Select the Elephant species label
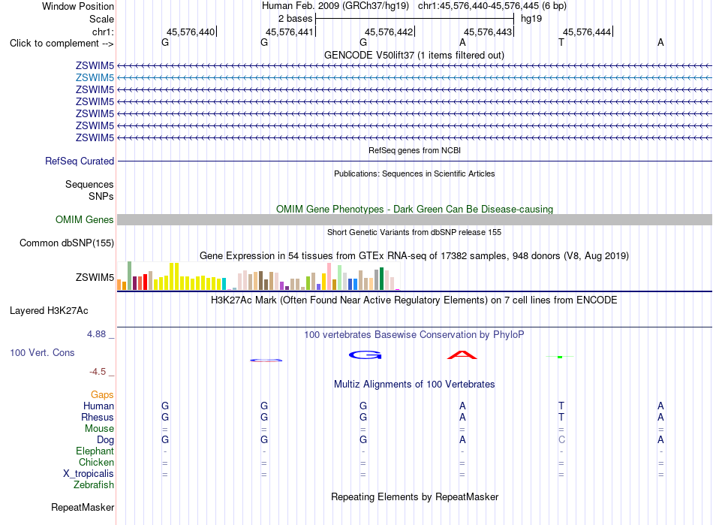Image resolution: width=713 pixels, height=525 pixels. pyautogui.click(x=95, y=451)
